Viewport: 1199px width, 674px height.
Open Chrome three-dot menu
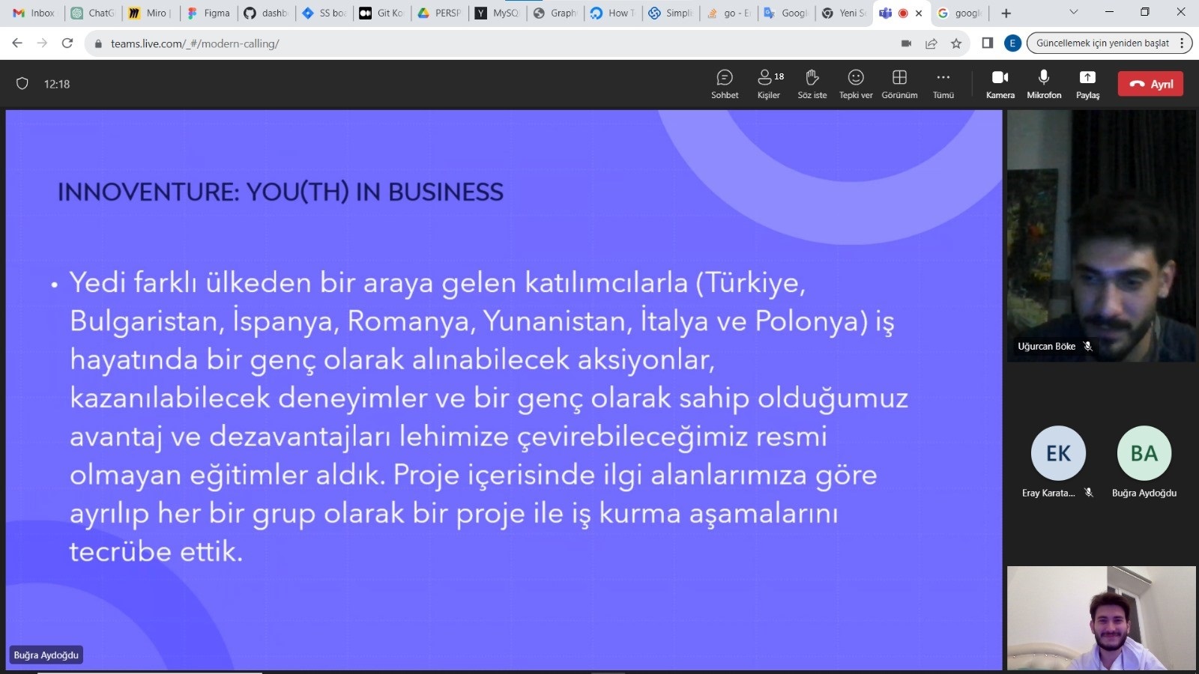1182,43
